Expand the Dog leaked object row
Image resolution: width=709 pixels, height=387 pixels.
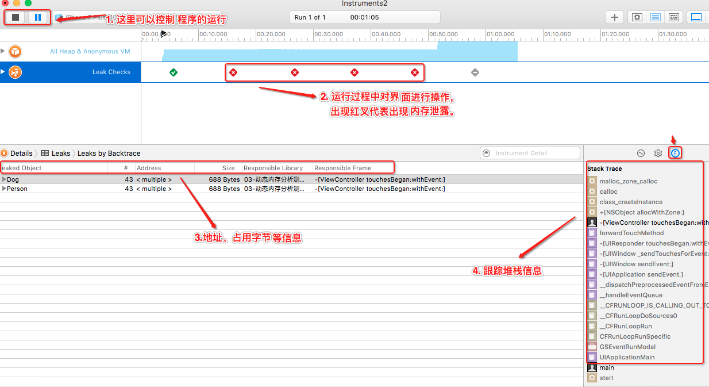(5, 179)
